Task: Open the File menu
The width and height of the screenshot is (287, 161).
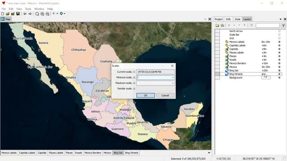Action: tap(4, 9)
